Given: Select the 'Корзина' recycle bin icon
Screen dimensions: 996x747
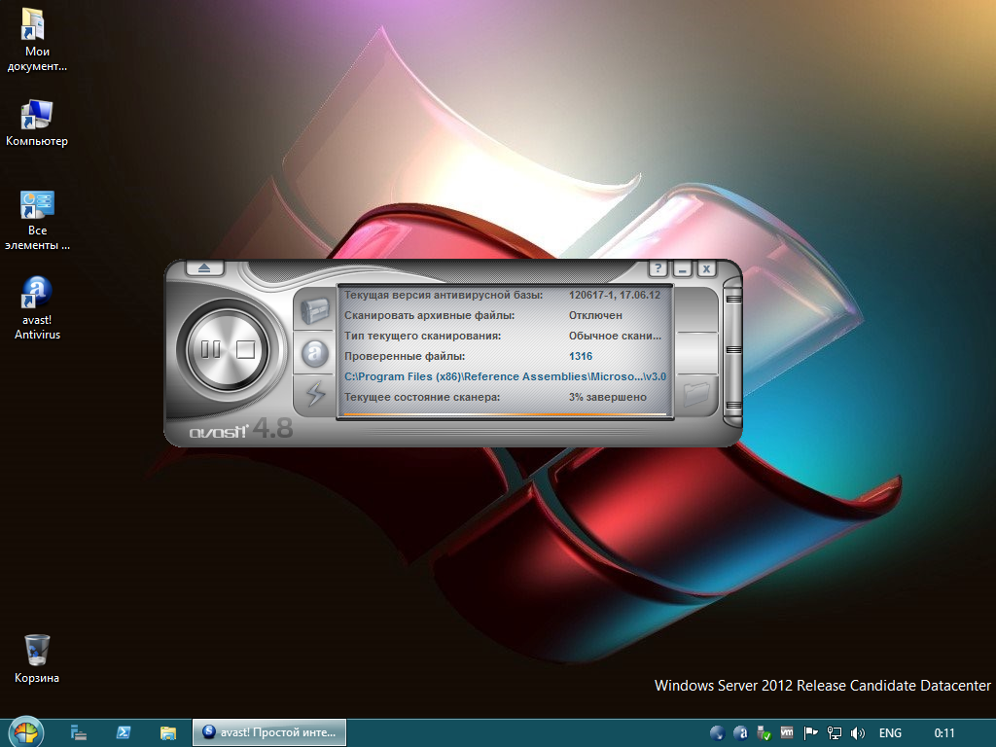Looking at the screenshot, I should click(37, 658).
